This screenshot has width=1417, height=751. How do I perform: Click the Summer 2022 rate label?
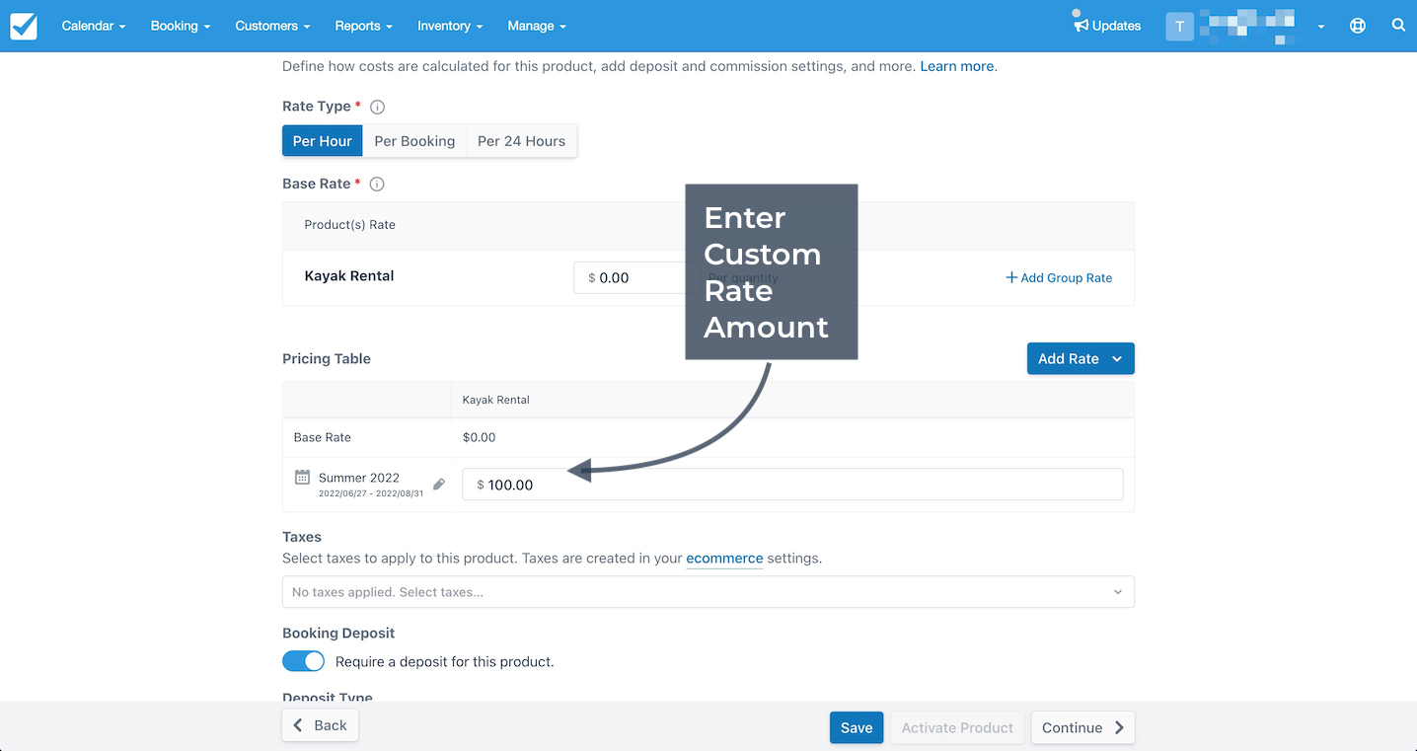click(x=359, y=478)
